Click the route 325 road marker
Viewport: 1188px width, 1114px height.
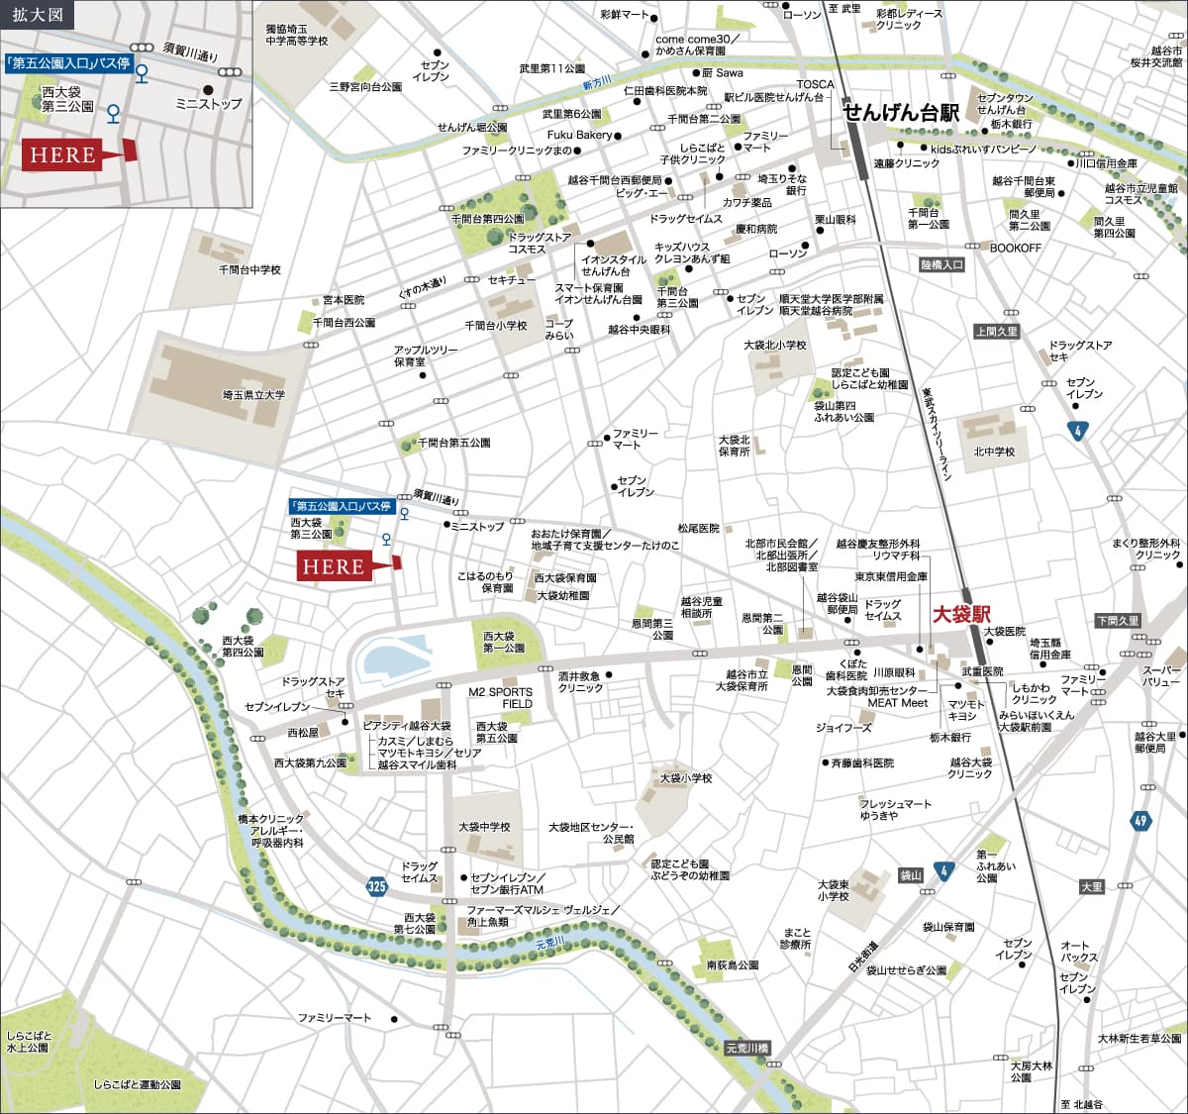[x=376, y=886]
